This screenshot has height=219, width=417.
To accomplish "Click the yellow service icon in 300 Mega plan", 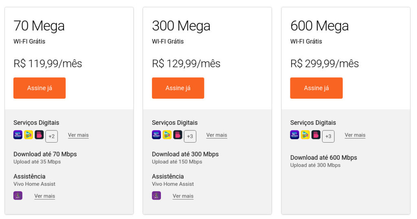I will click(167, 135).
